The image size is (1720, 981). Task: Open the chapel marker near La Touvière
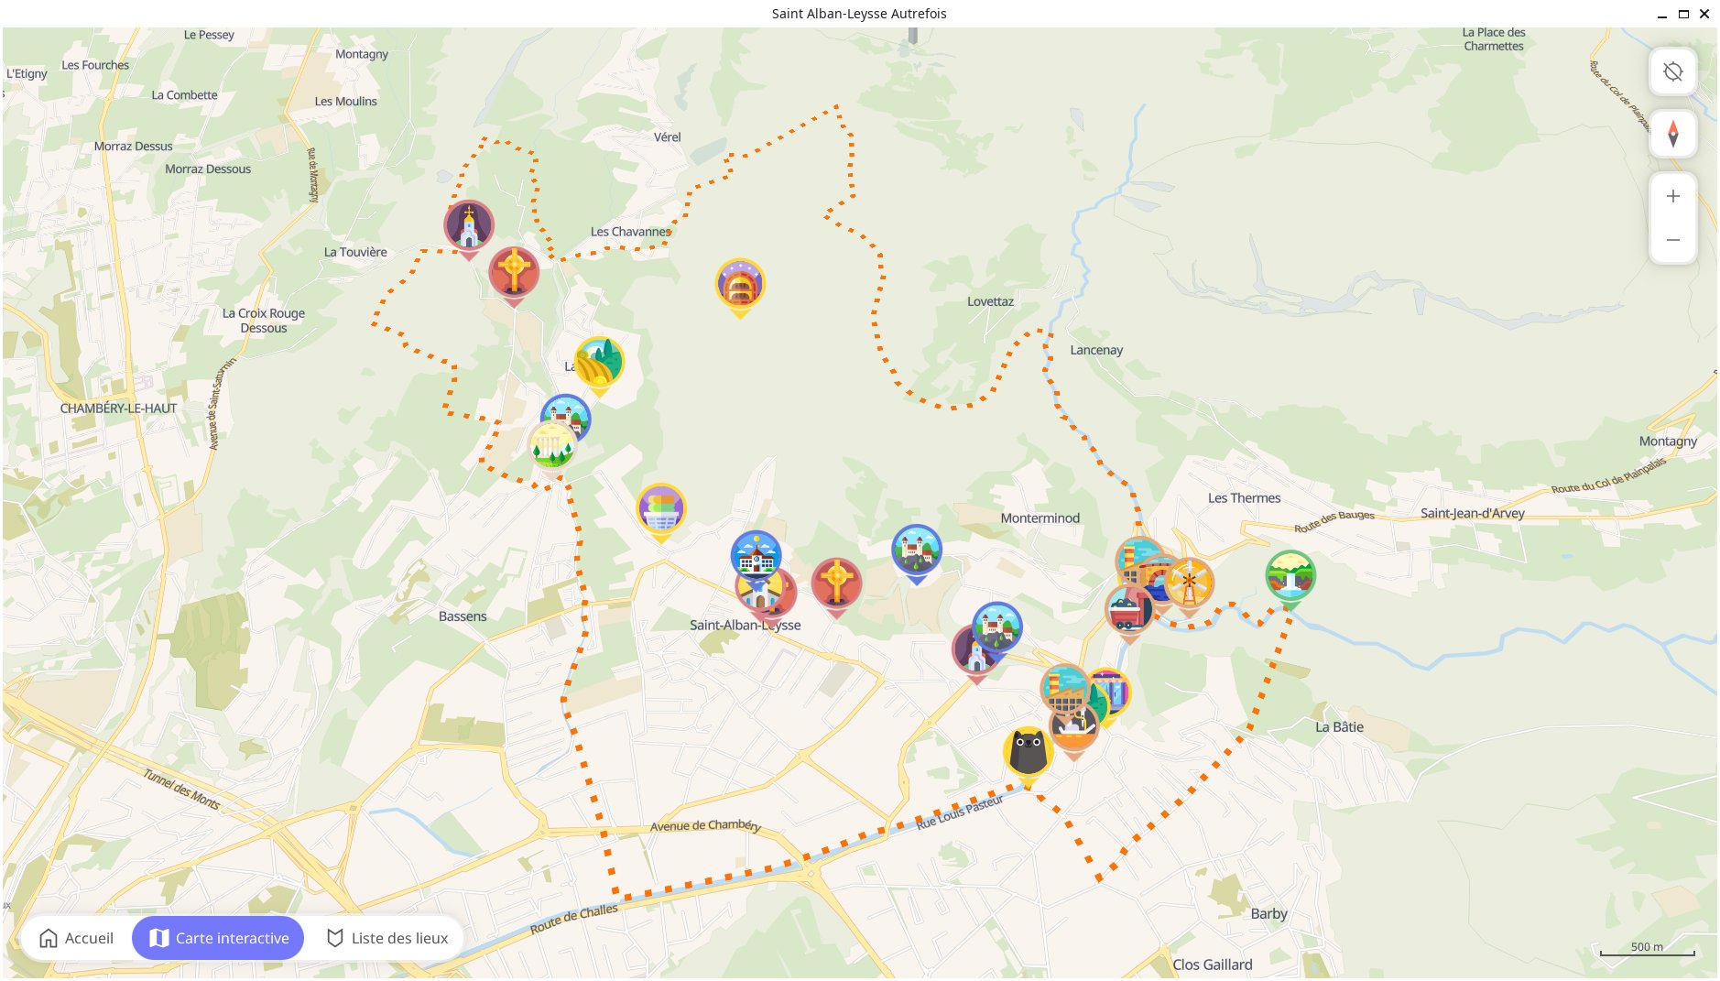pyautogui.click(x=469, y=225)
